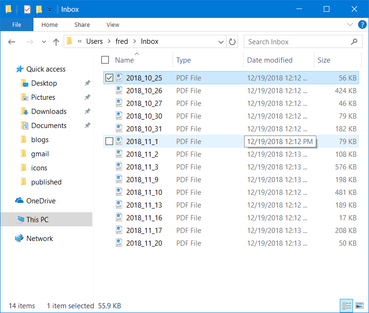Switch to Details view icon in status bar
Image resolution: width=369 pixels, height=313 pixels.
347,305
